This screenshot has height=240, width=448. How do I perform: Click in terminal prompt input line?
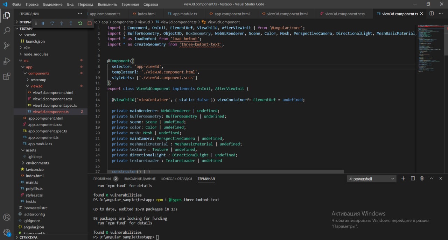click(x=157, y=237)
